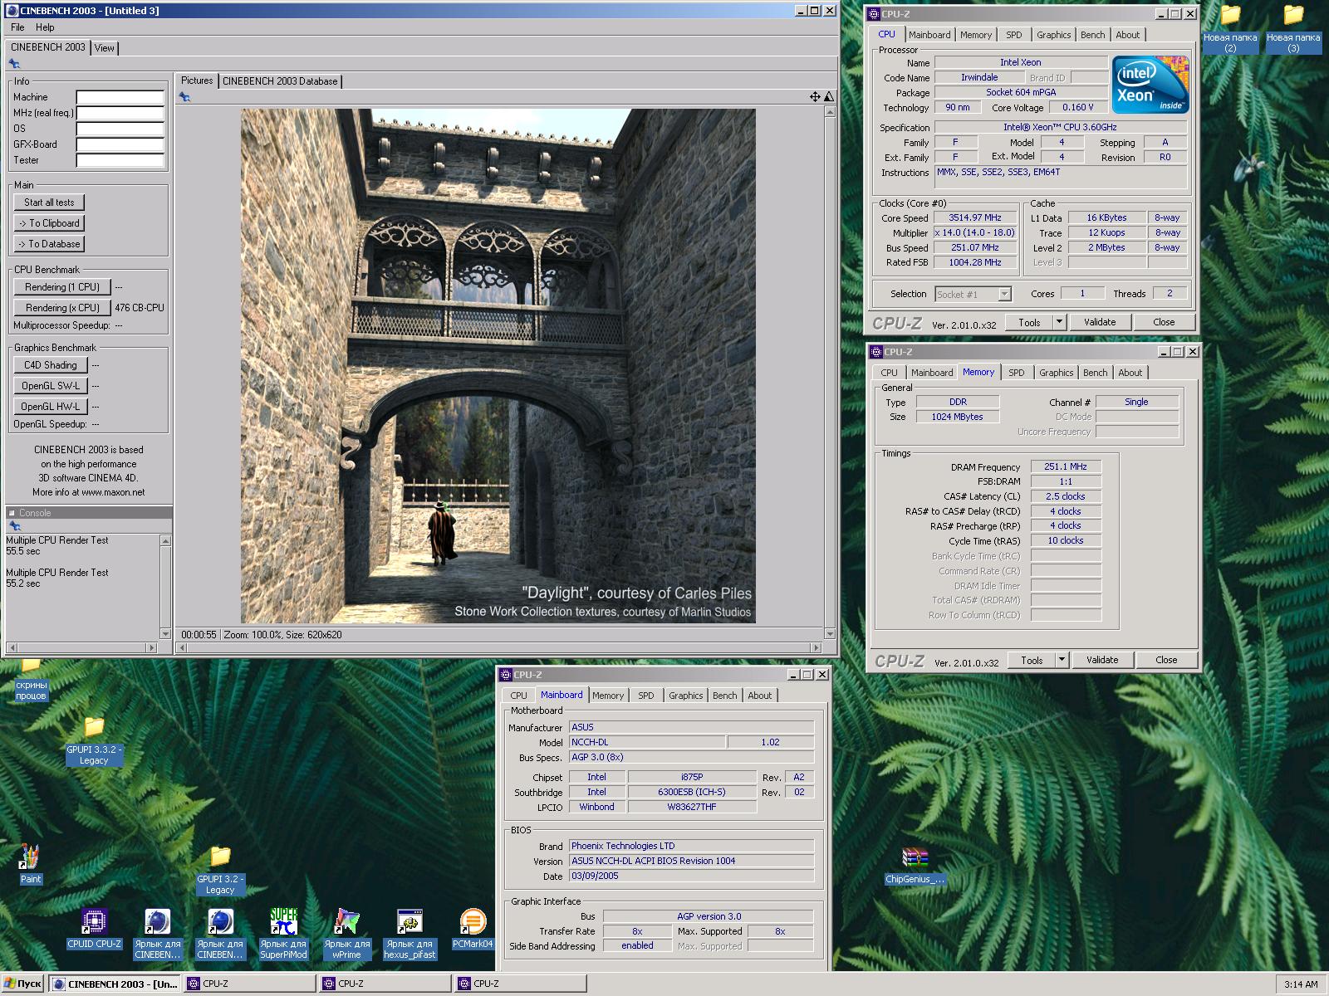Click the OS input field
Image resolution: width=1329 pixels, height=996 pixels.
[120, 129]
